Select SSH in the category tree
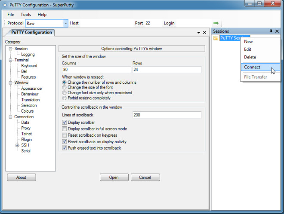Viewport: 284px width, 214px height. [x=25, y=145]
